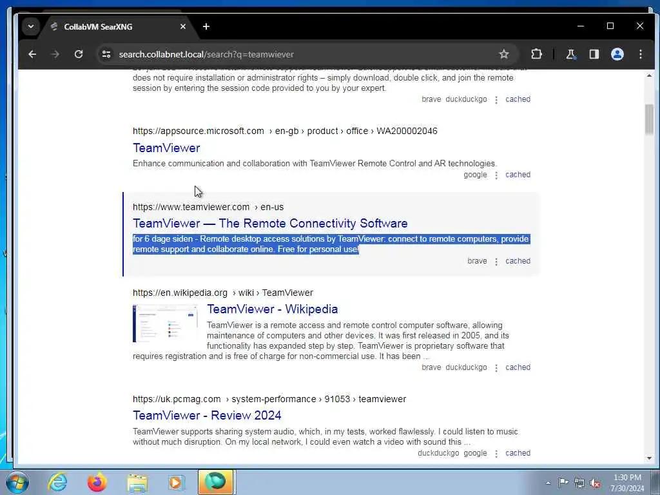Open site information icon in address bar

tap(106, 54)
